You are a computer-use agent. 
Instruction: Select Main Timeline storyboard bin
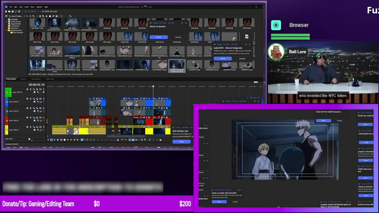[x=17, y=33]
